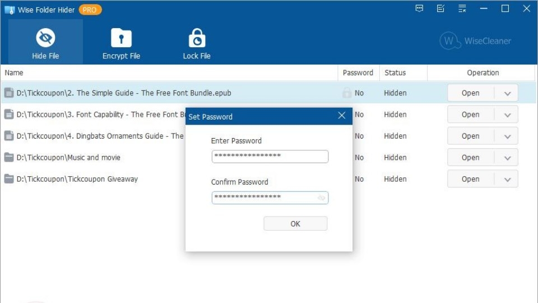
Task: Click the PRO badge
Action: pyautogui.click(x=90, y=10)
